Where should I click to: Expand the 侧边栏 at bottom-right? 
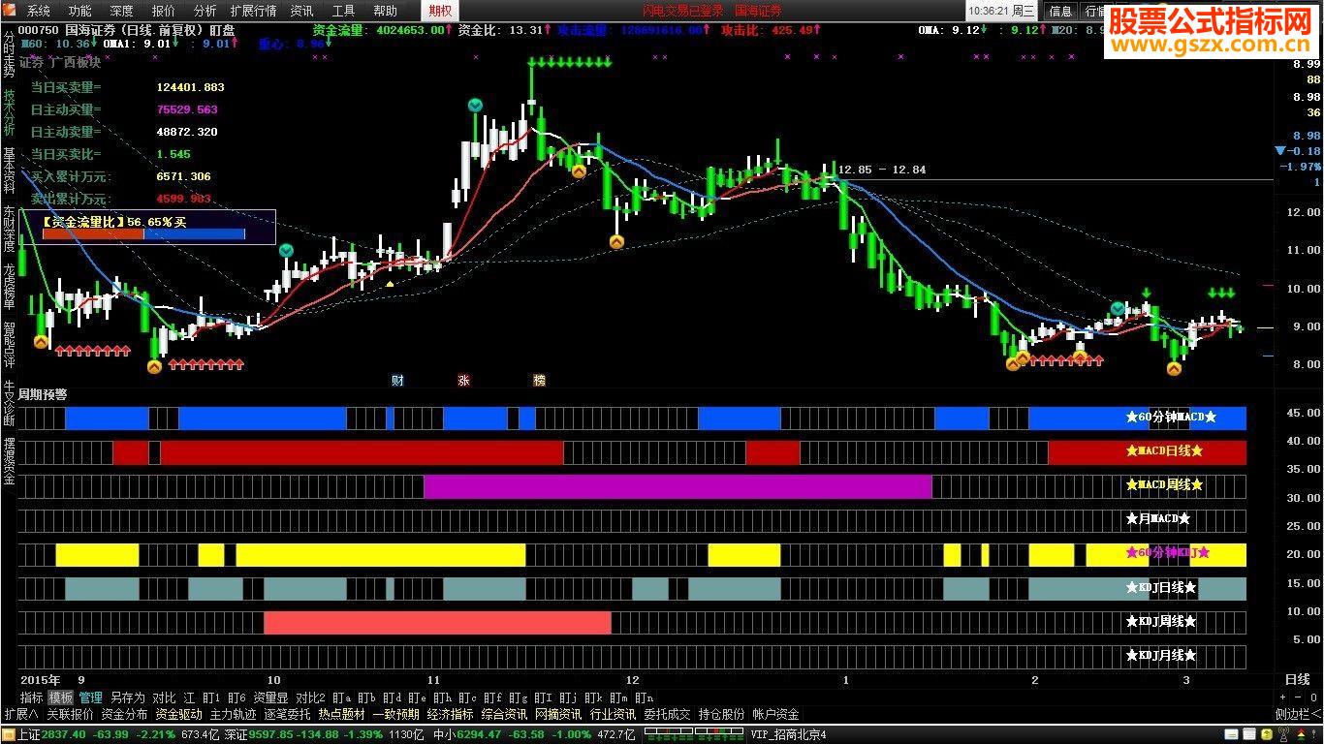coord(1298,715)
